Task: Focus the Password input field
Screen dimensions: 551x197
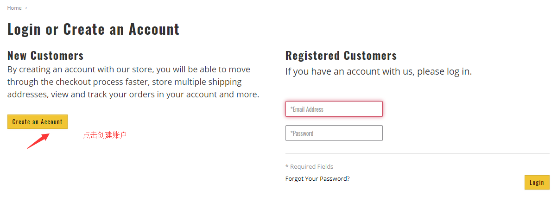Action: pyautogui.click(x=334, y=133)
